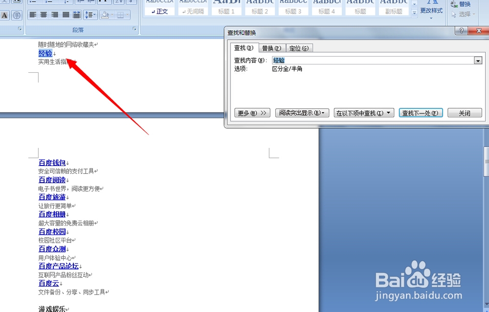The width and height of the screenshot is (489, 312).
Task: Align text left in paragraph group
Action: click(33, 15)
